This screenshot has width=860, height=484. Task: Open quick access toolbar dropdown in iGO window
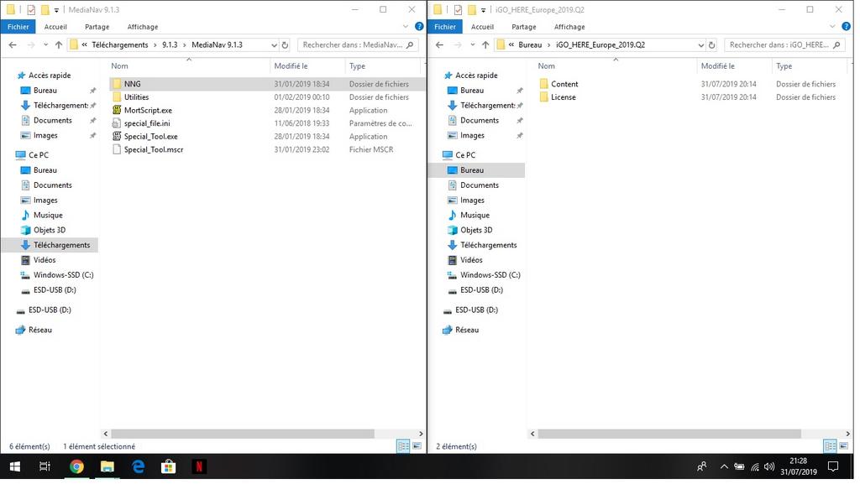483,10
